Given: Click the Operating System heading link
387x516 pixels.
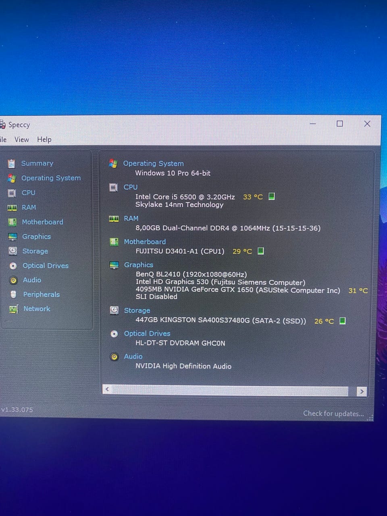Looking at the screenshot, I should pyautogui.click(x=153, y=164).
